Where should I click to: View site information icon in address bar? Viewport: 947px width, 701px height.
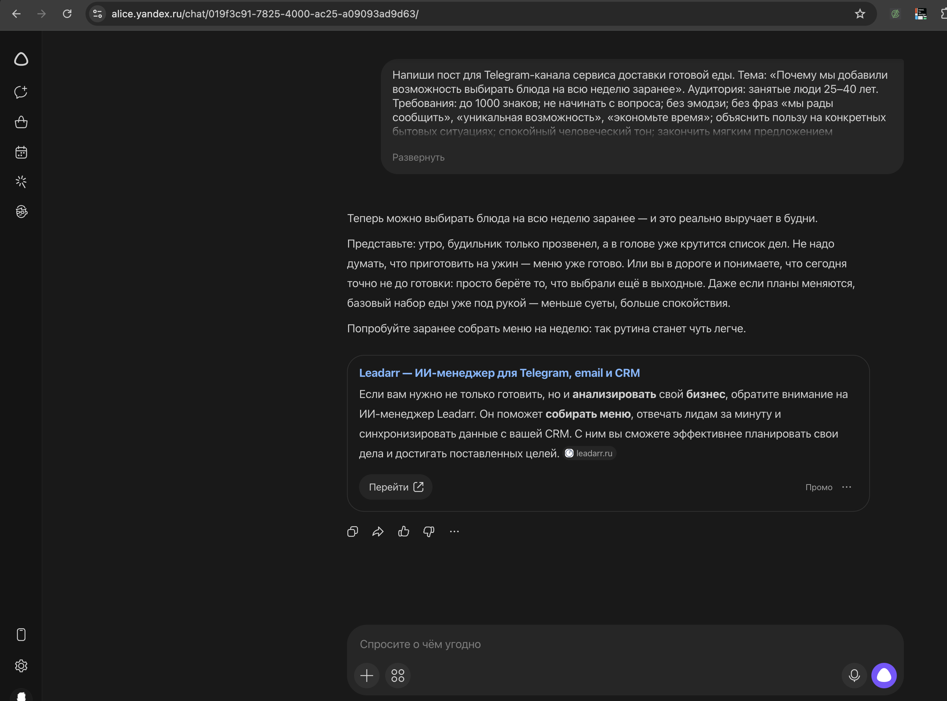[x=98, y=14]
